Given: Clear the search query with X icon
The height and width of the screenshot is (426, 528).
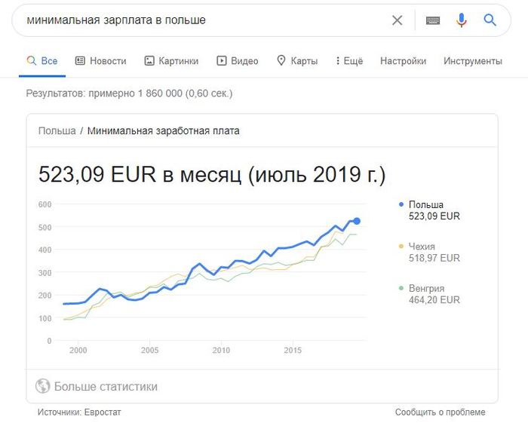Looking at the screenshot, I should pyautogui.click(x=398, y=20).
